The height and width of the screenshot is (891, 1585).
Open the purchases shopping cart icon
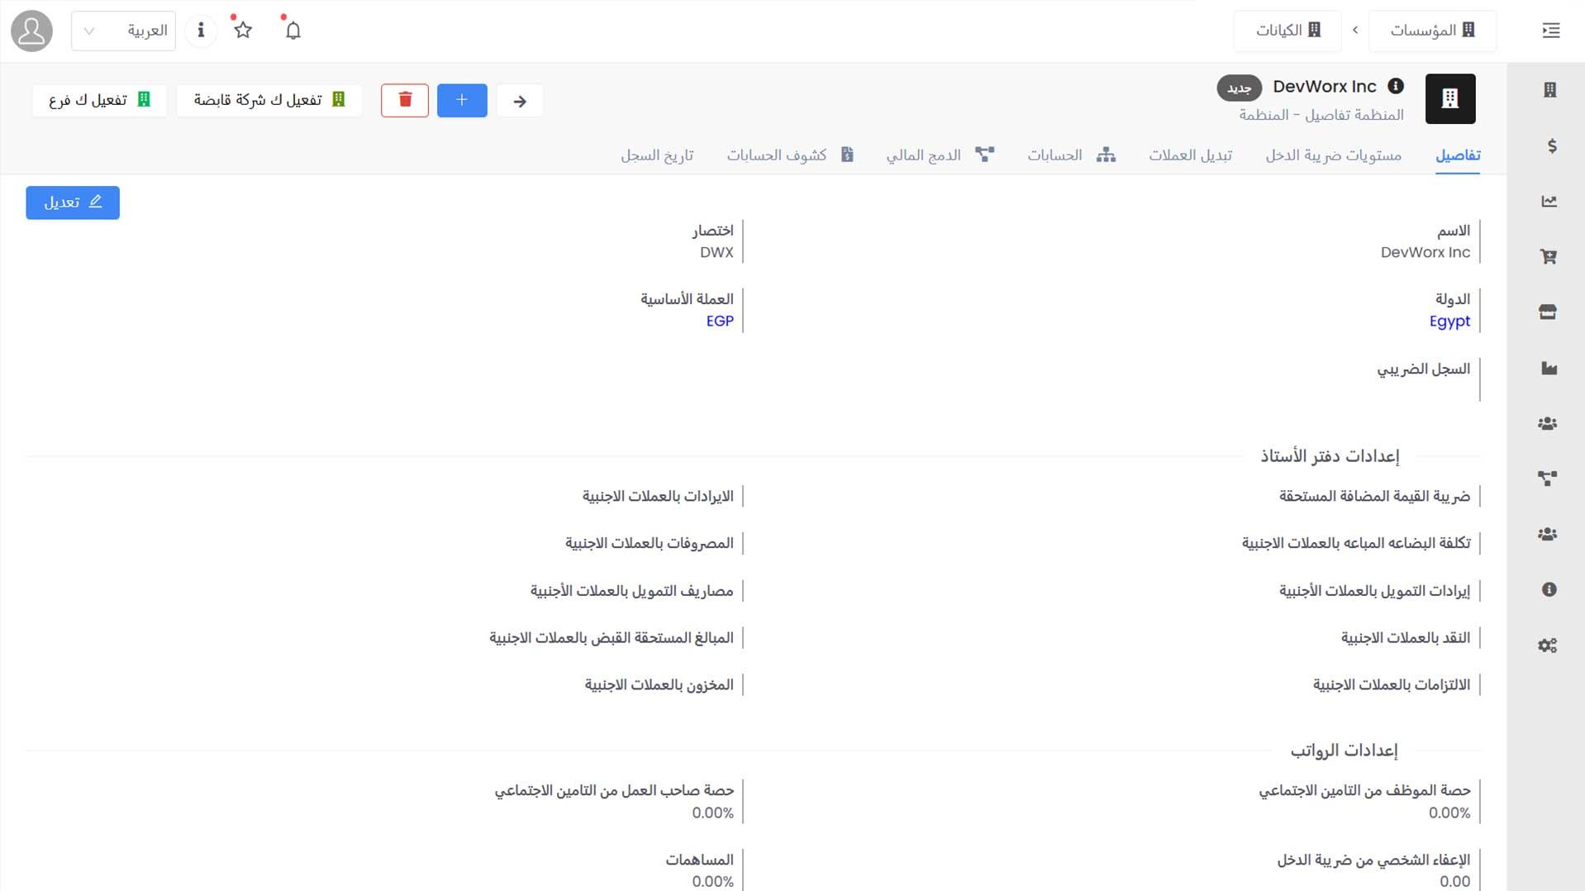[x=1549, y=256]
